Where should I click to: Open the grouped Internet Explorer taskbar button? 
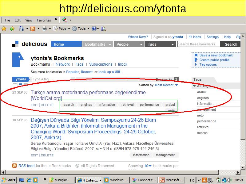(x=89, y=180)
